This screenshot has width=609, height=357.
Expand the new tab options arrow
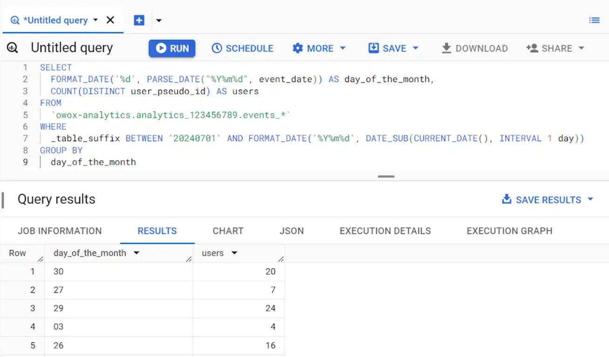click(159, 20)
